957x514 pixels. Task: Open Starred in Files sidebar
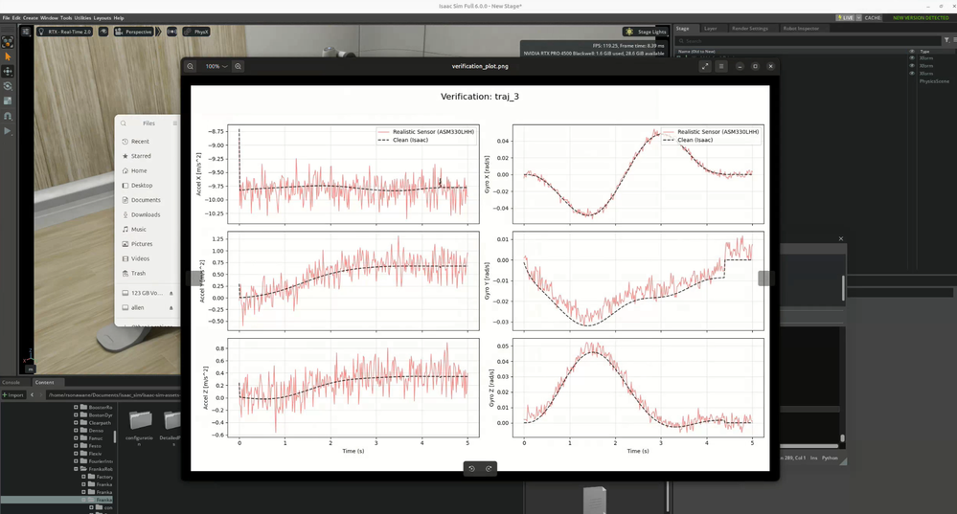coord(147,156)
